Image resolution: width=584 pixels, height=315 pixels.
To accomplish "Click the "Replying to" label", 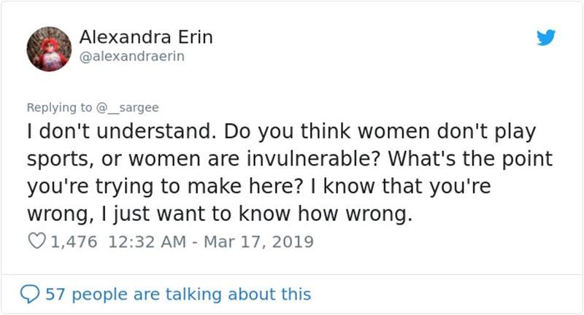I will (59, 107).
